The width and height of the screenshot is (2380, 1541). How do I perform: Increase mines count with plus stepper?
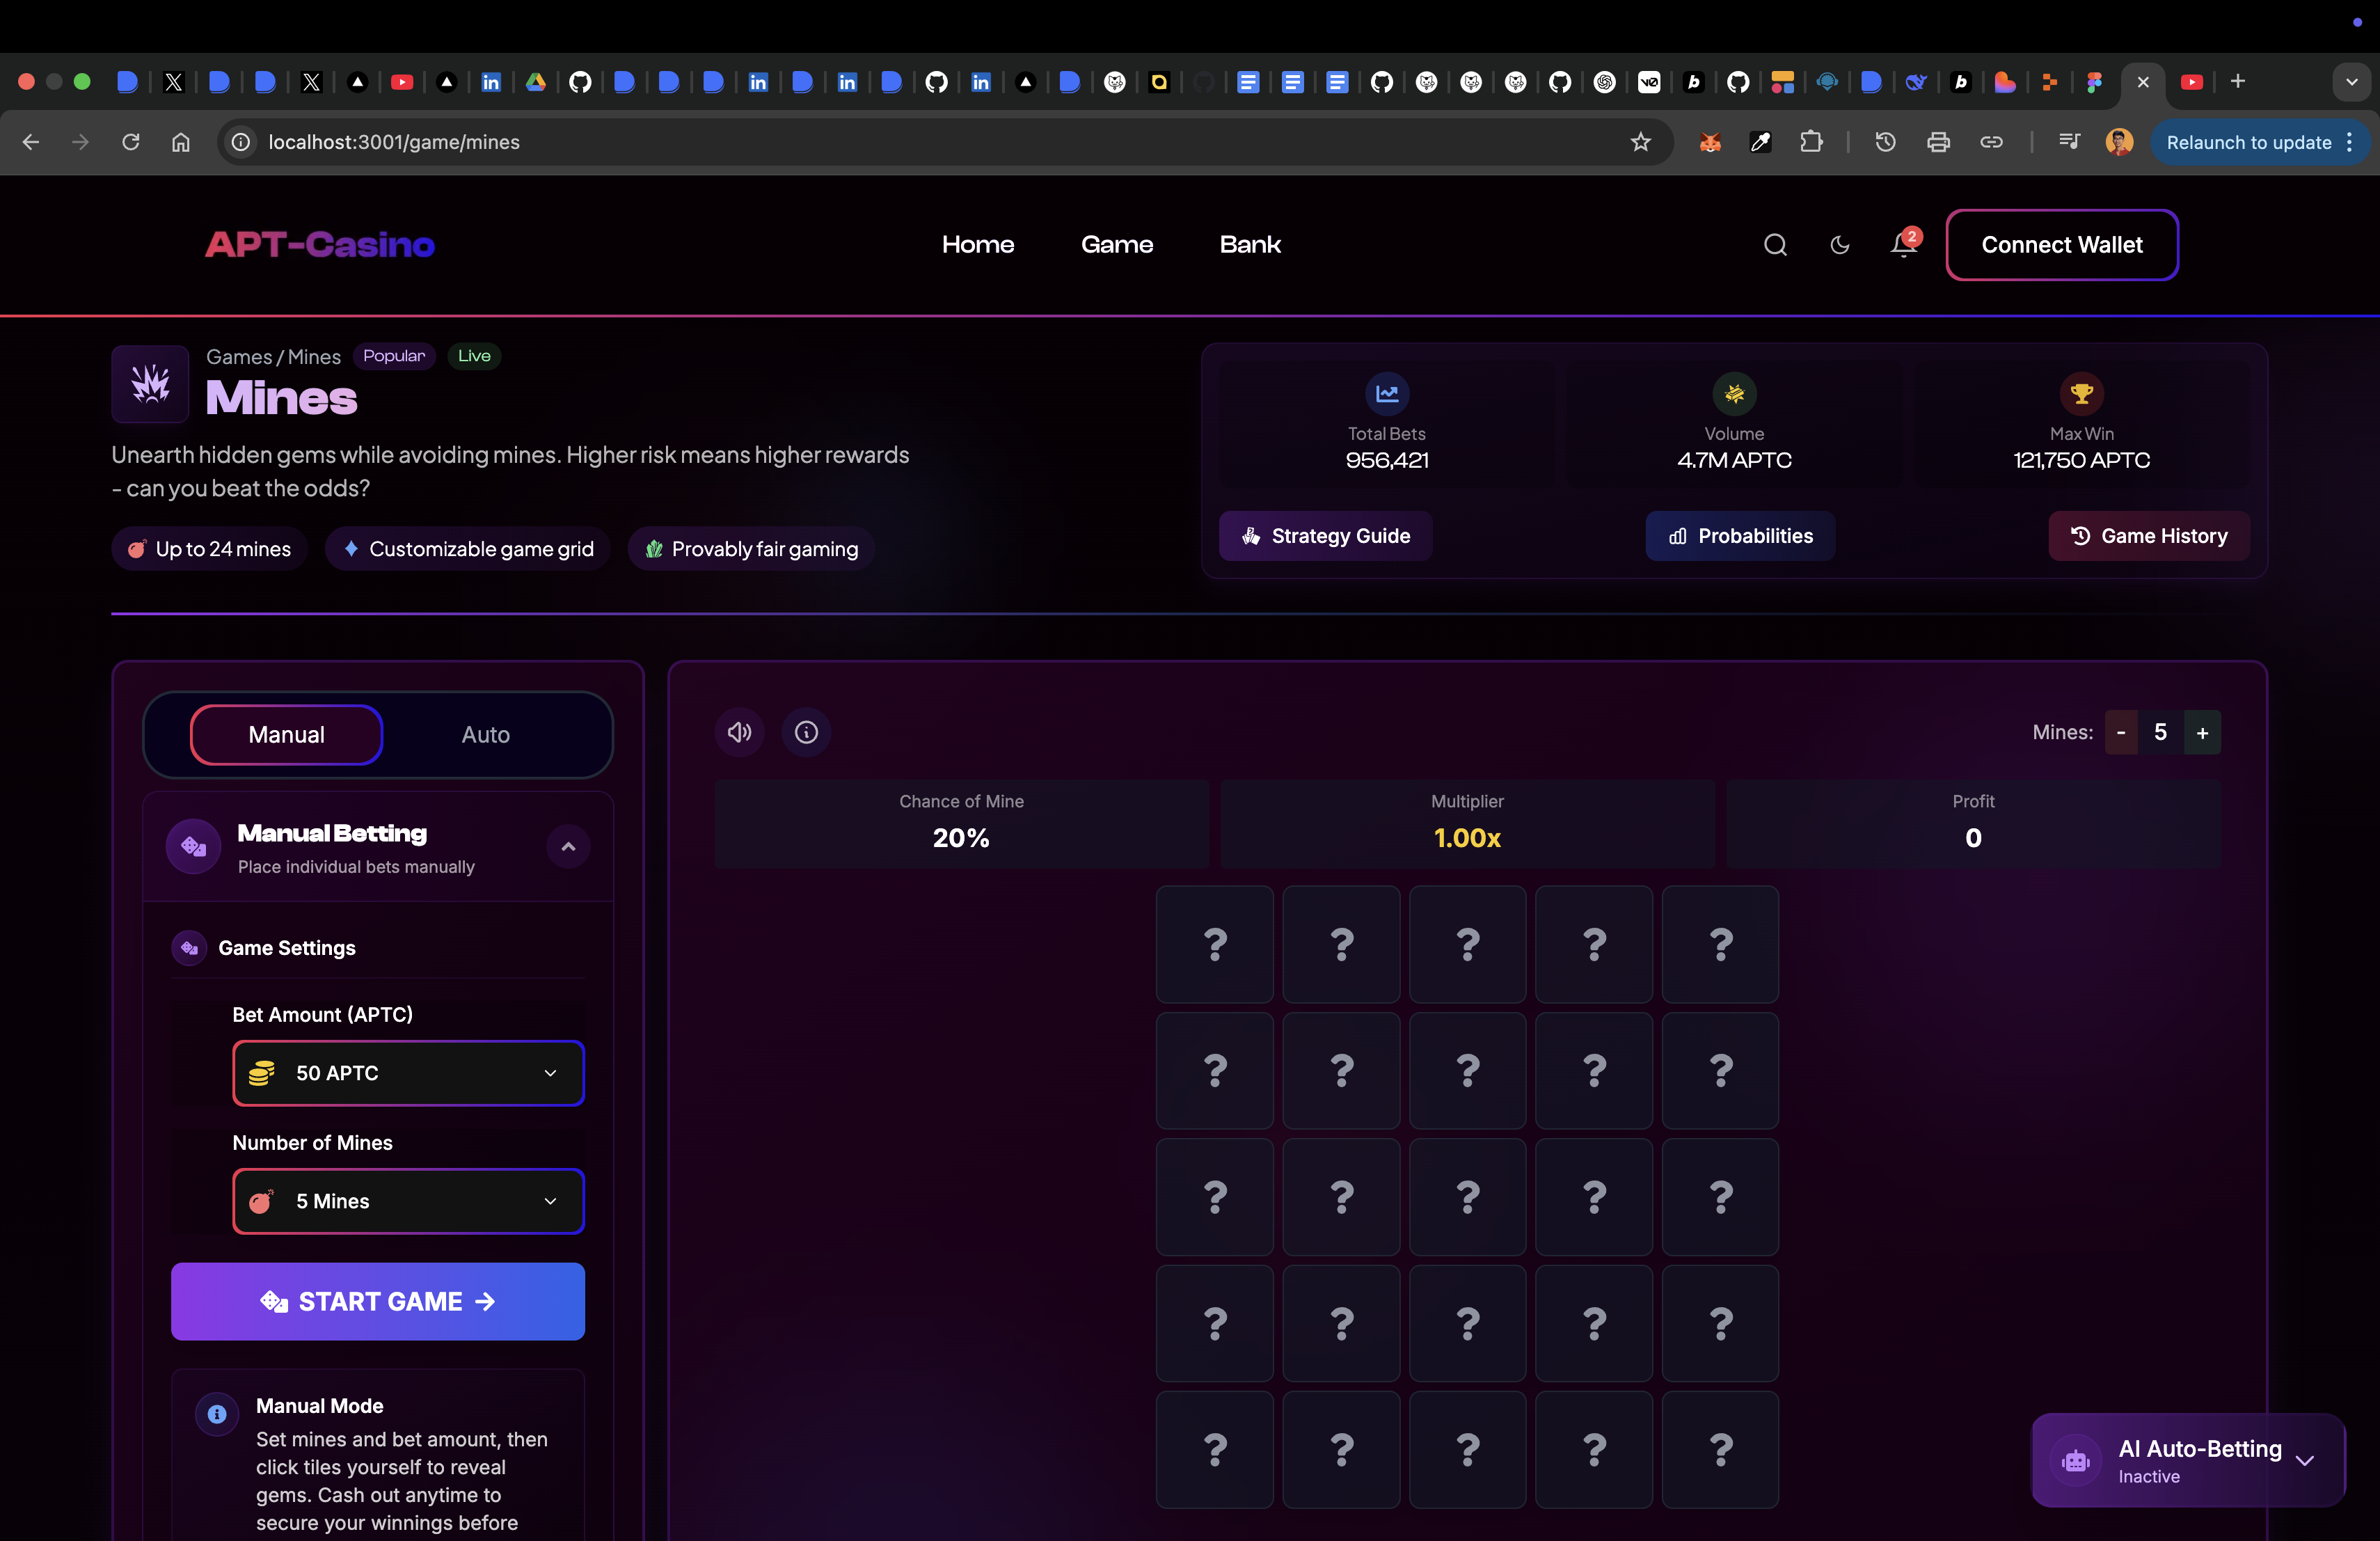tap(2202, 733)
